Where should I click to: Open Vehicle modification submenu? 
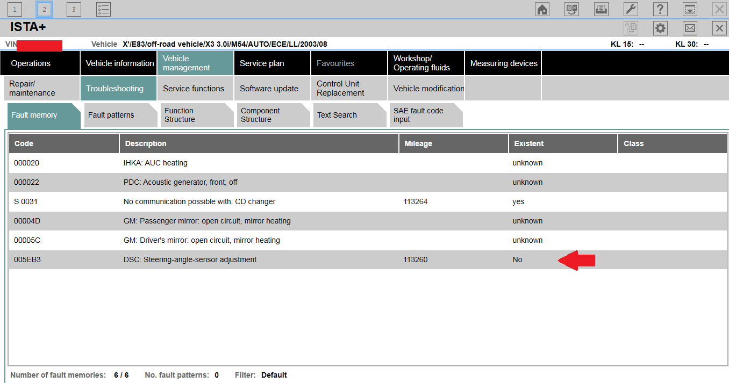point(426,88)
